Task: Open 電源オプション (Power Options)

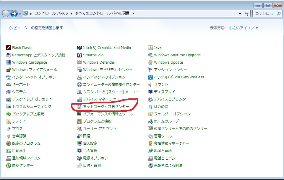Action: pos(95,158)
